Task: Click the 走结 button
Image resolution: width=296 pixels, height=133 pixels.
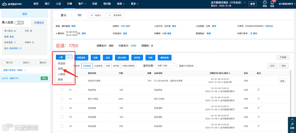Action: [107, 58]
